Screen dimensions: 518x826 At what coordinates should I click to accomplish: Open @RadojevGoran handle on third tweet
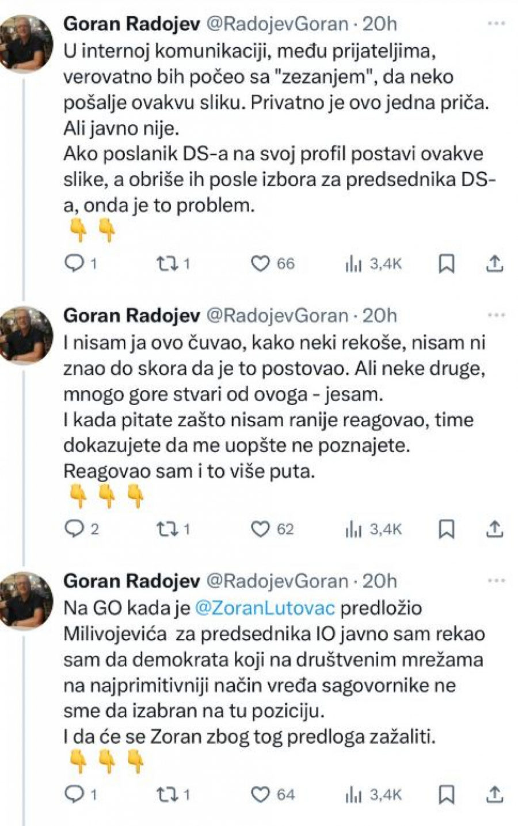[277, 581]
